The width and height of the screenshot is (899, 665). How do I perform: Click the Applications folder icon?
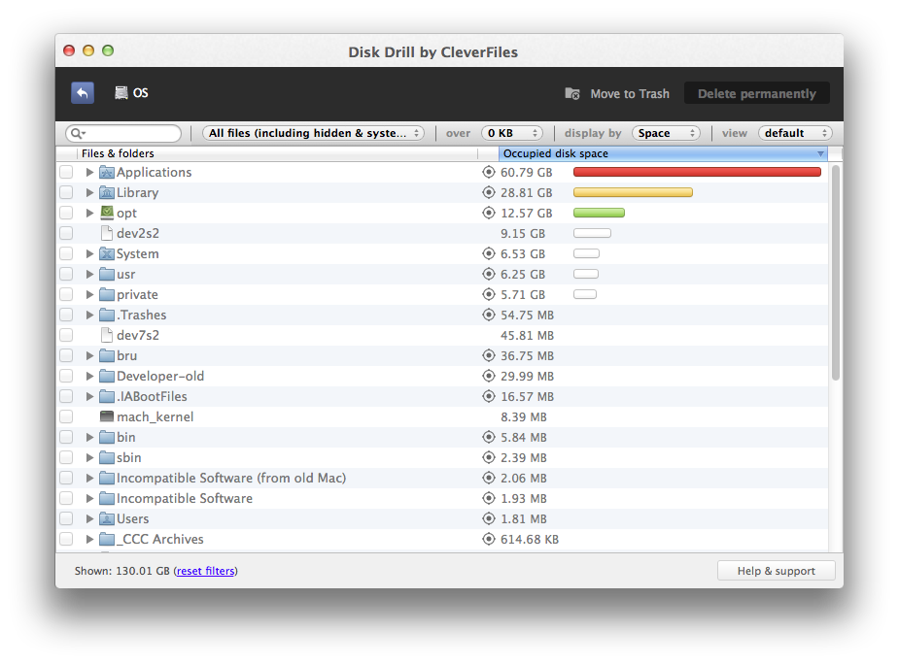[x=107, y=172]
